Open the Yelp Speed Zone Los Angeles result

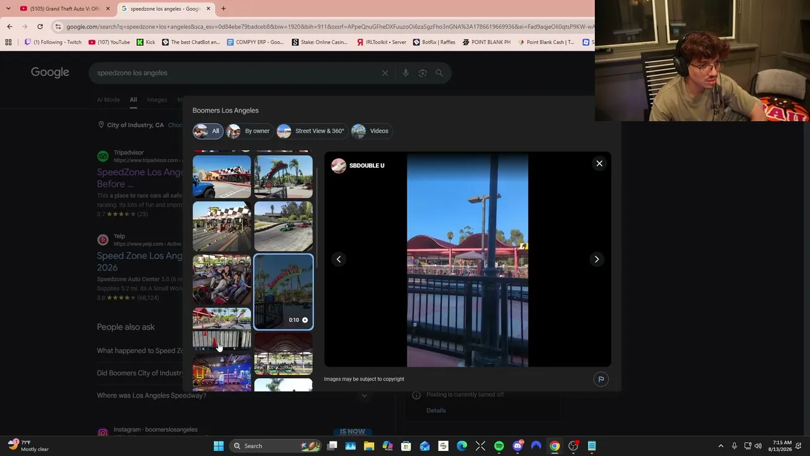(140, 262)
